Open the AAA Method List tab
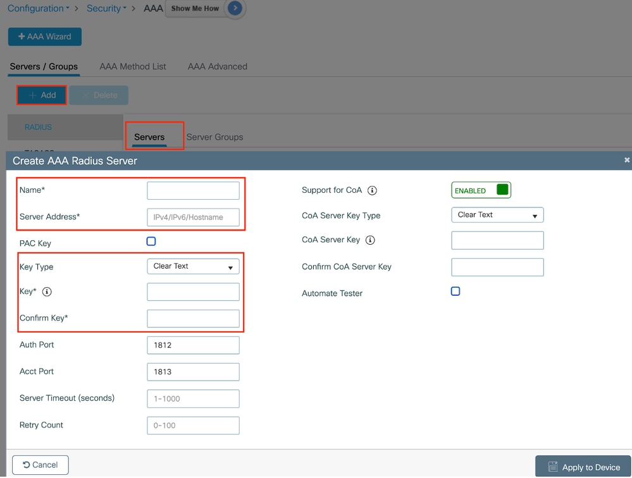This screenshot has height=478, width=632. click(133, 66)
